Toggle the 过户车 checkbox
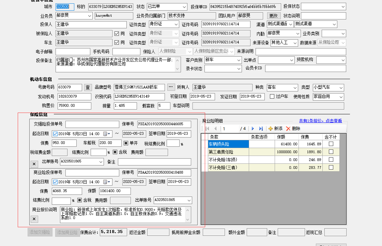 272,97
